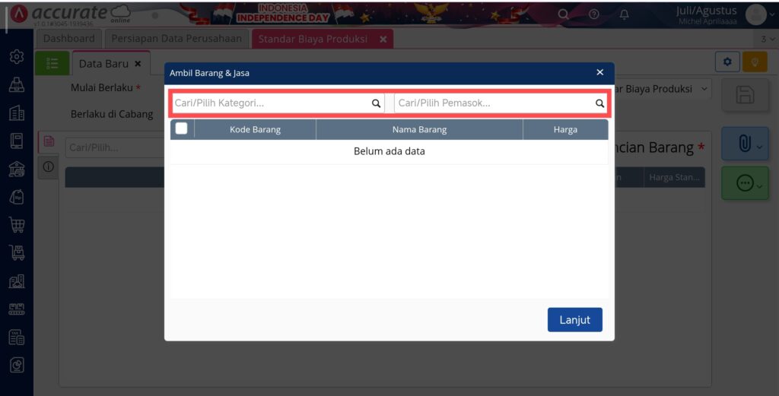Switch to Persiapan Data Perusahaan tab
Screen dimensions: 779x396
pos(176,39)
